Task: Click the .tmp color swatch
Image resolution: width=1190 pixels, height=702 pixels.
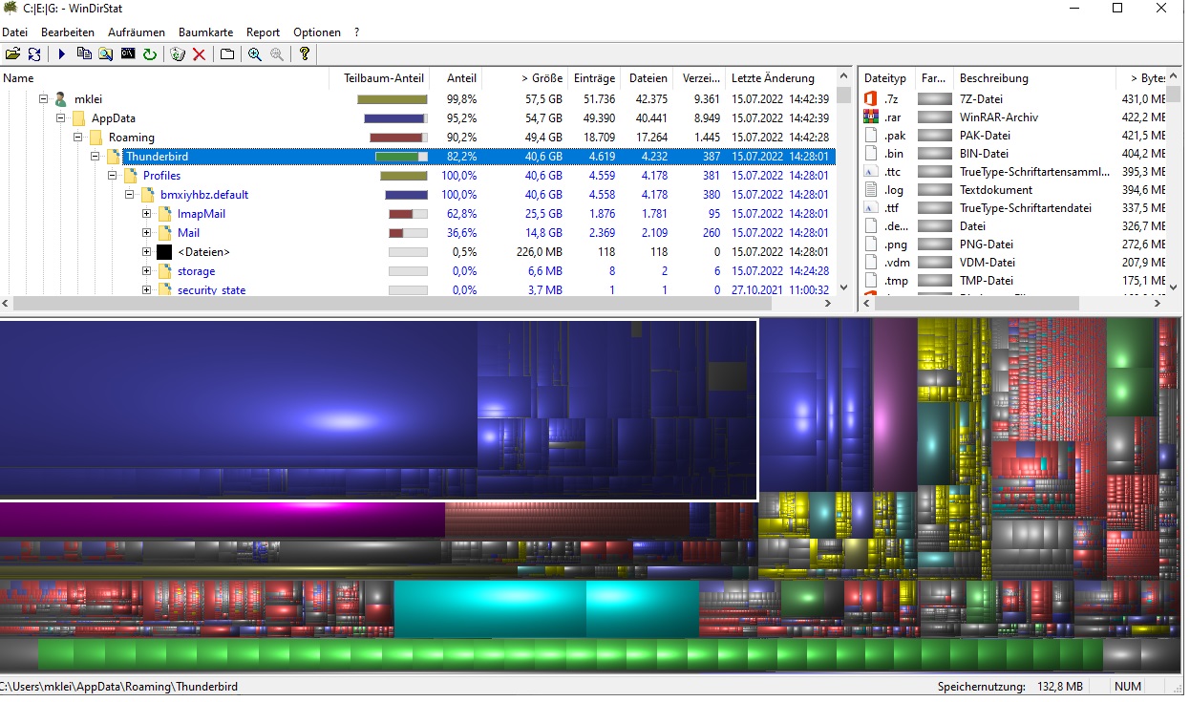Action: pos(935,280)
